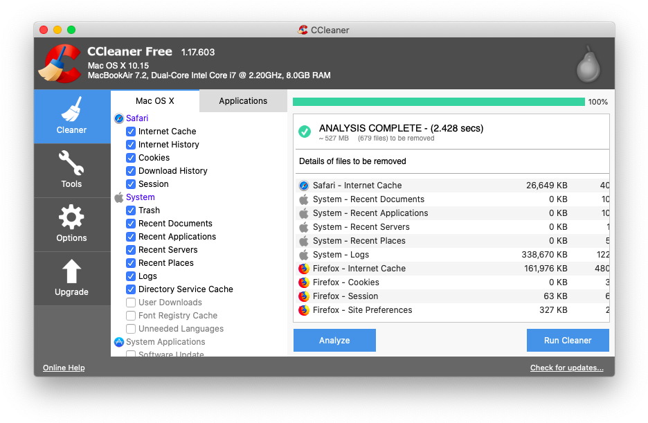Enable the User Downloads checkbox

click(x=131, y=303)
